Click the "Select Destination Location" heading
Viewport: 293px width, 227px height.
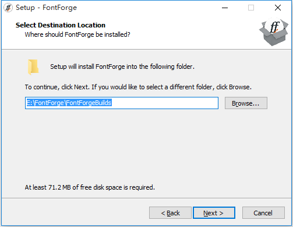[x=61, y=25]
